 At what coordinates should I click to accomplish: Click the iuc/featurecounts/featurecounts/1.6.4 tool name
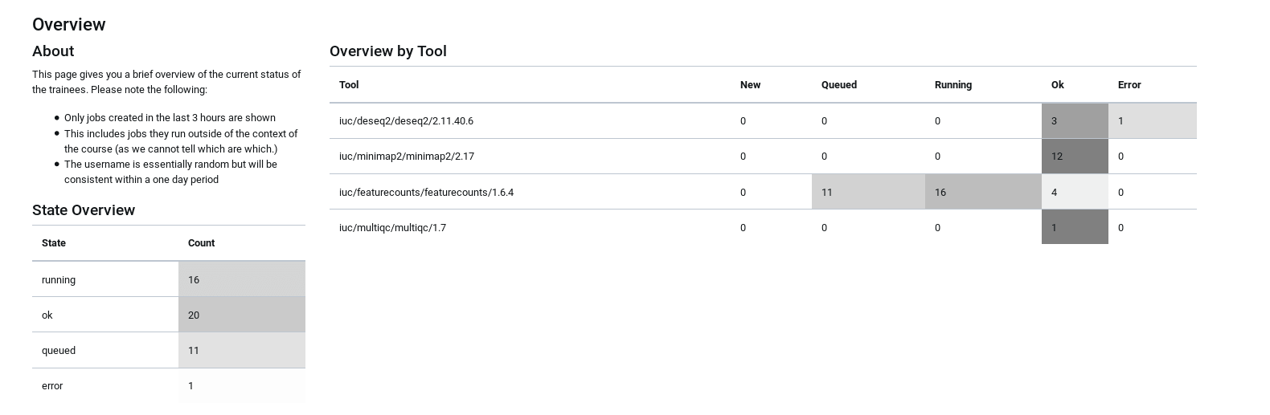click(426, 193)
